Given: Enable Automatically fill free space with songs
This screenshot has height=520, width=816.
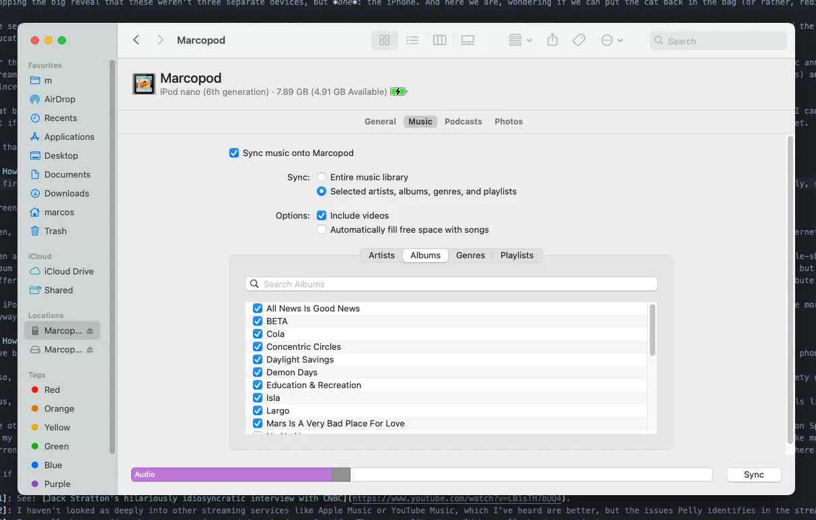Looking at the screenshot, I should pos(322,229).
